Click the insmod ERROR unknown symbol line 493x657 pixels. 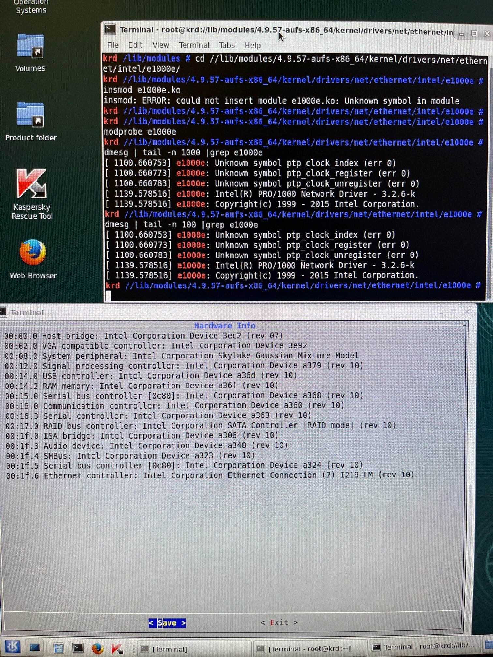[281, 101]
